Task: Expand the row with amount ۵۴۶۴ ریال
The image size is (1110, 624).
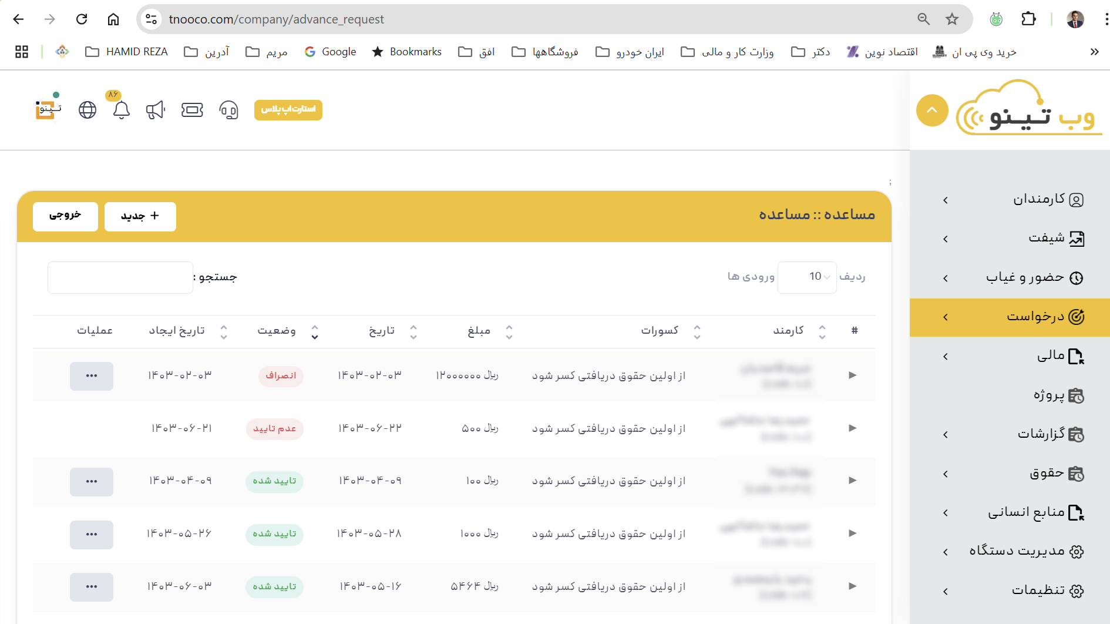Action: coord(852,586)
